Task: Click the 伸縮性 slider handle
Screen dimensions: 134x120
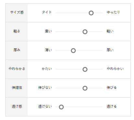Action: [85, 88]
